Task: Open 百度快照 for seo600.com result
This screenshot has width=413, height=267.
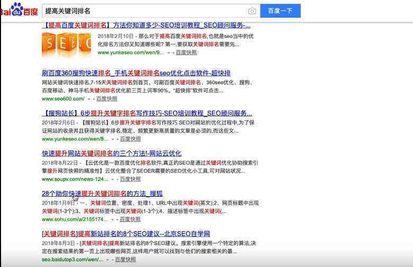Action: point(107,99)
